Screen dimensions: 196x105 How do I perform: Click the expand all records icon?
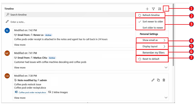click(159, 9)
